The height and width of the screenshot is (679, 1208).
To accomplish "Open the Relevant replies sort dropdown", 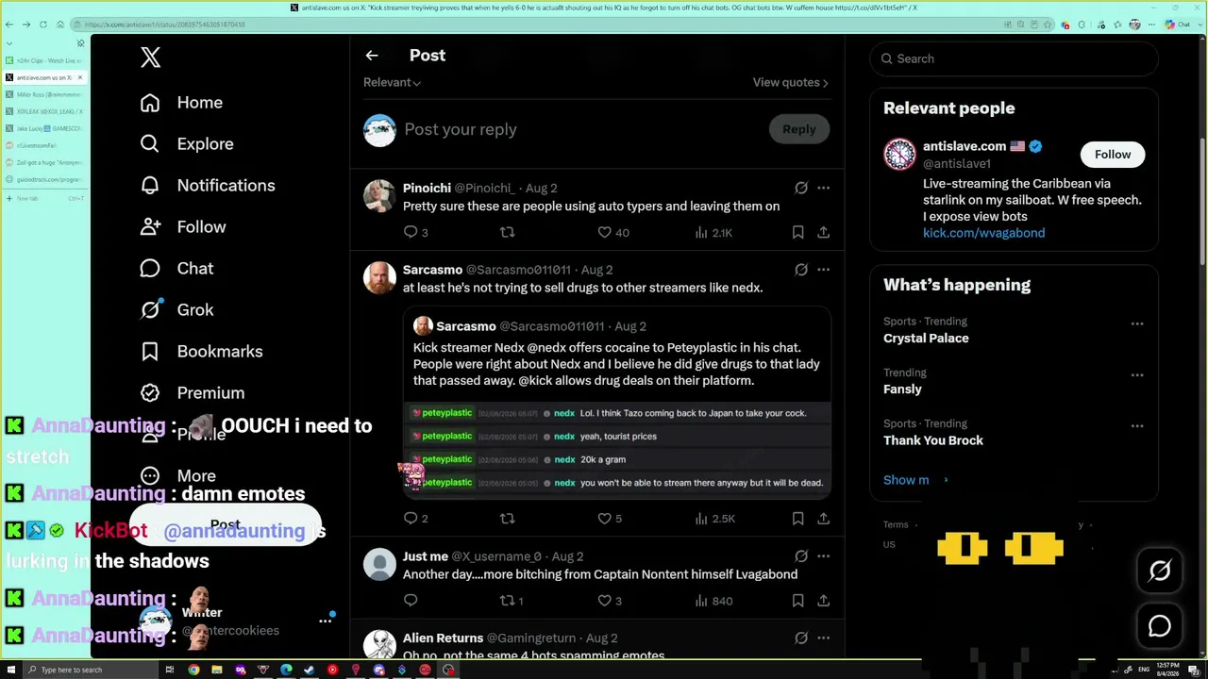I will click(x=392, y=82).
